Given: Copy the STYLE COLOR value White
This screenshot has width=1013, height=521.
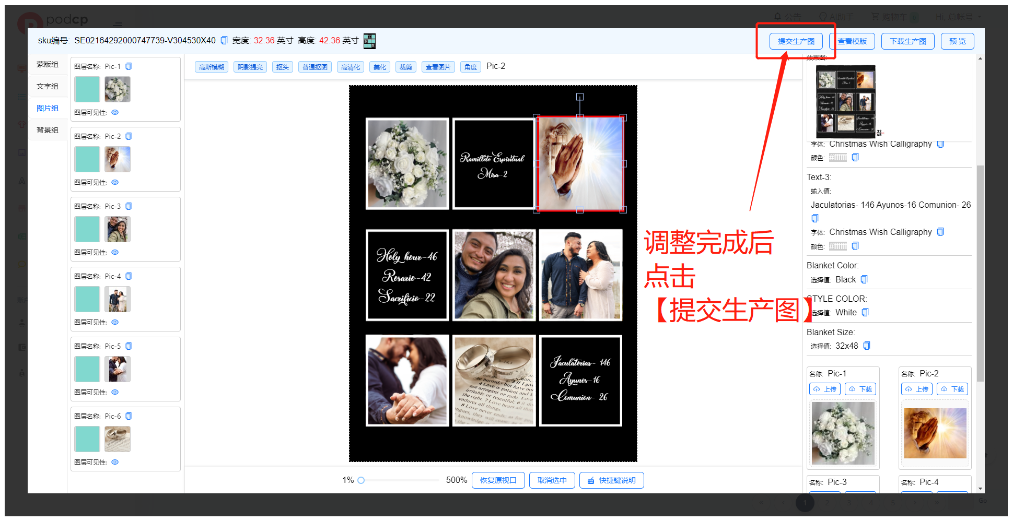Looking at the screenshot, I should click(865, 312).
